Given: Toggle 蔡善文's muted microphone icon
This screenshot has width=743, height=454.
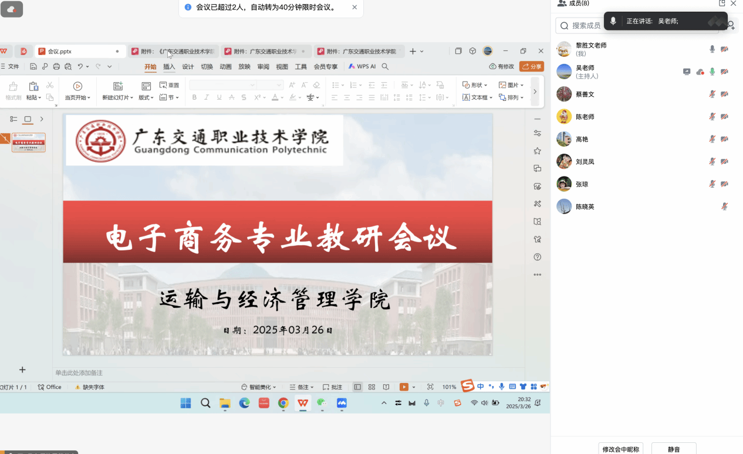Looking at the screenshot, I should coord(712,94).
